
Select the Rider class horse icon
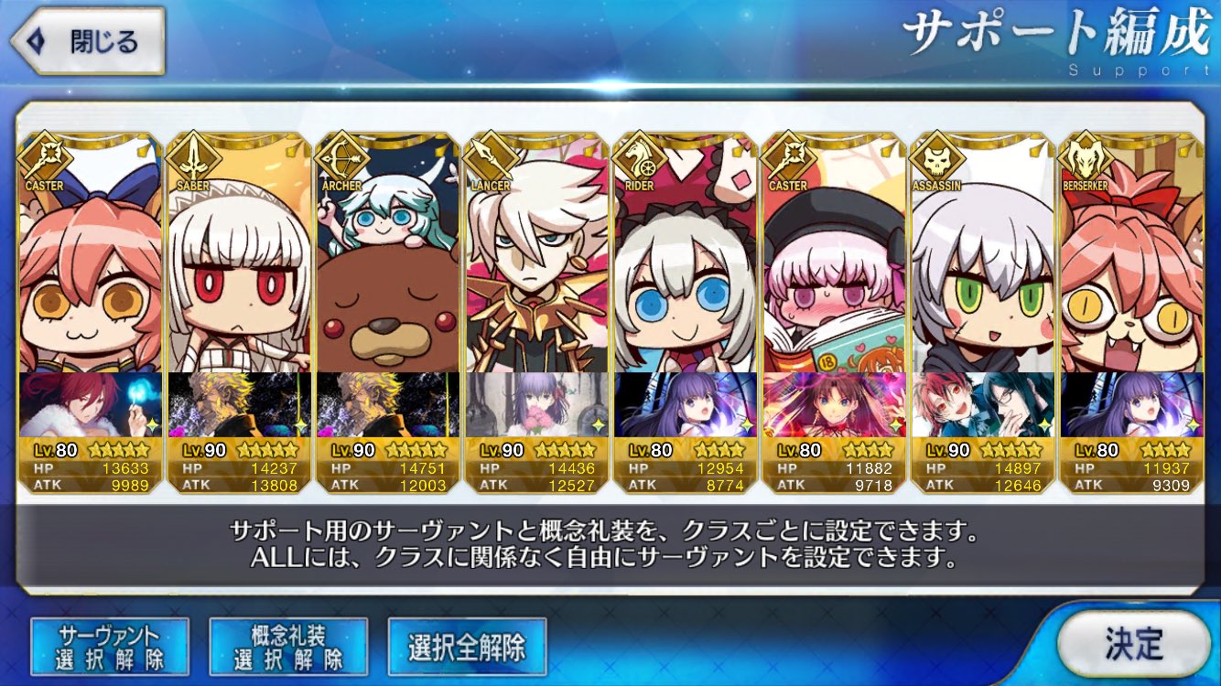tap(641, 157)
